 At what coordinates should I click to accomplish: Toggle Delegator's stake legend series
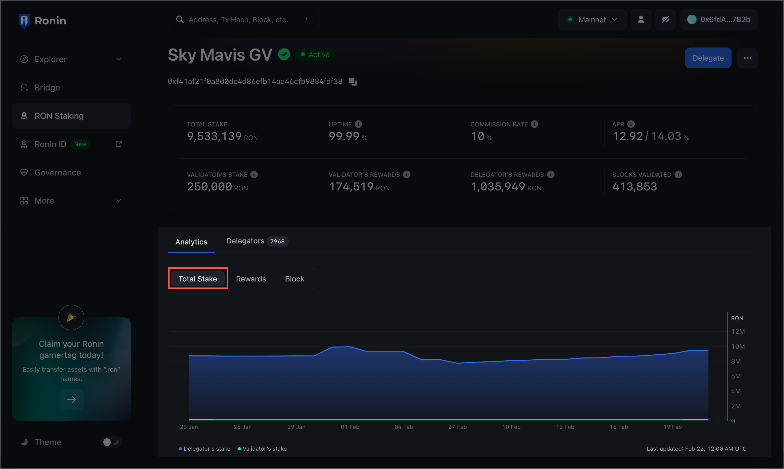205,449
